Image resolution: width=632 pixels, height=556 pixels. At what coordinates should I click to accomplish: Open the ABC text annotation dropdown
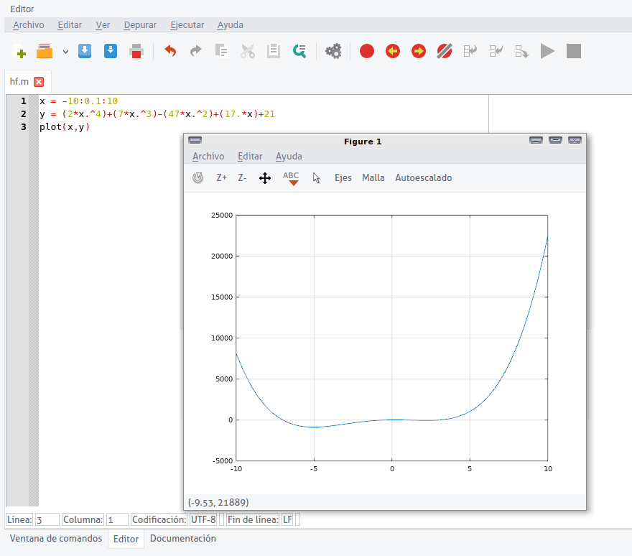(291, 177)
